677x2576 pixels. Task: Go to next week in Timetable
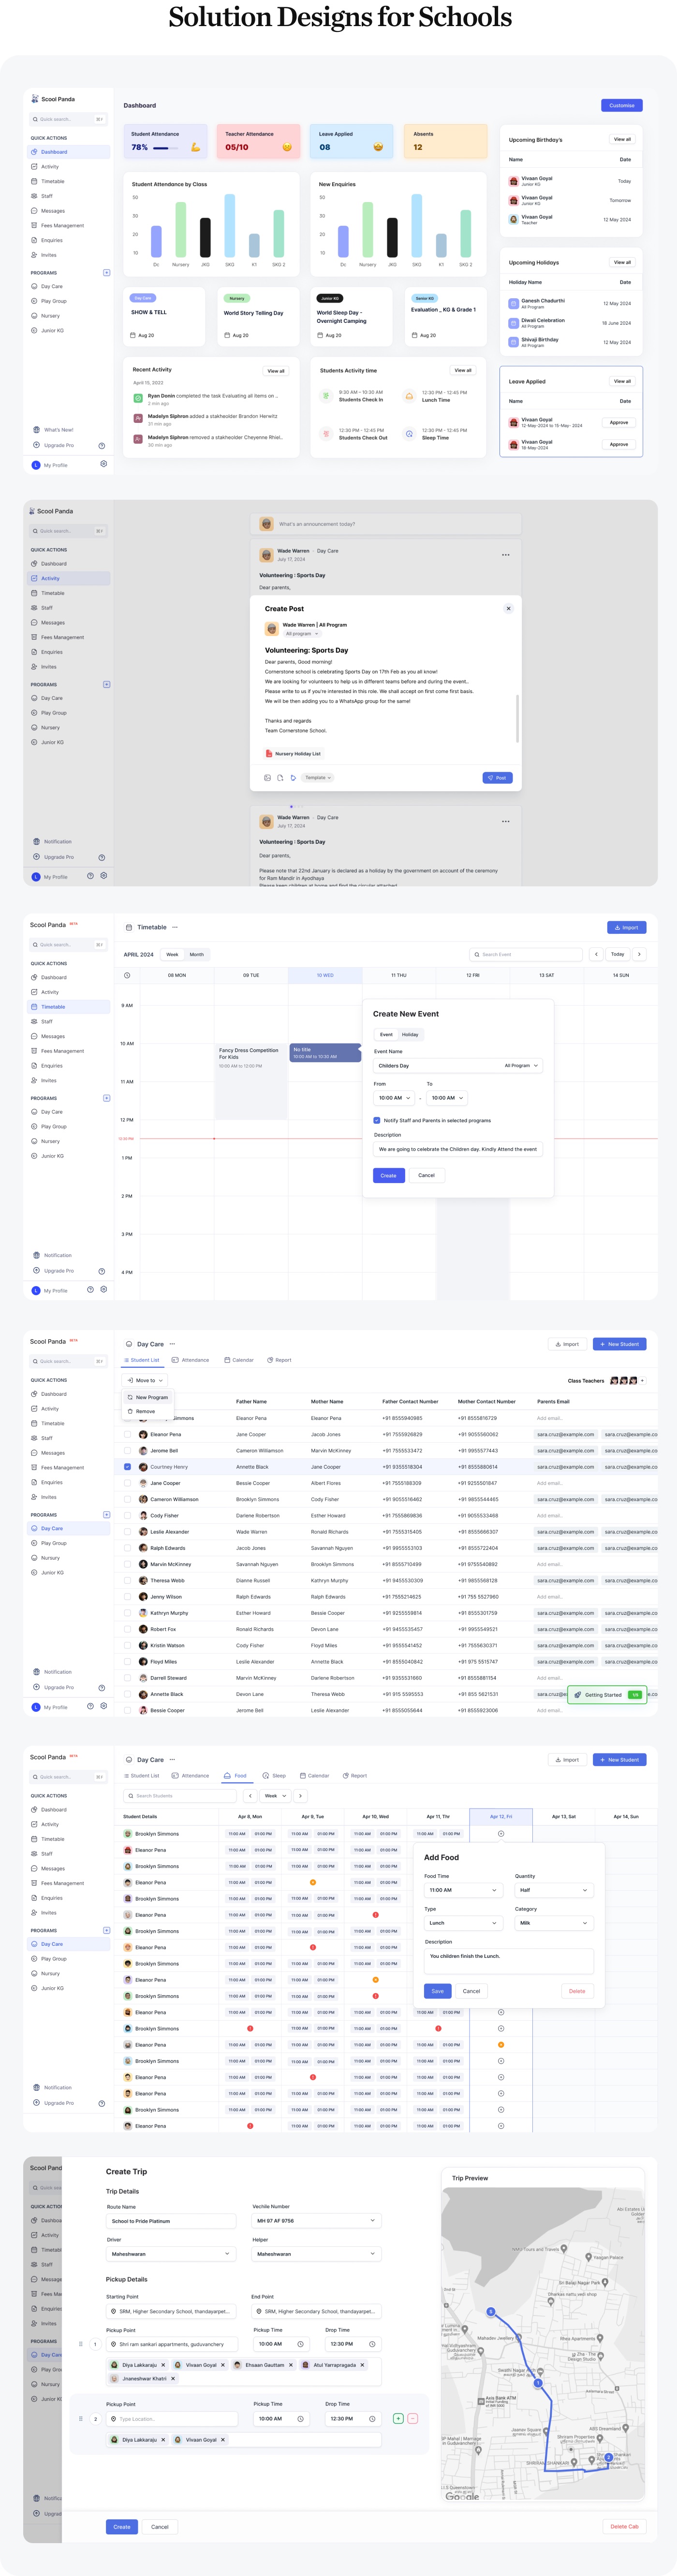pyautogui.click(x=639, y=954)
